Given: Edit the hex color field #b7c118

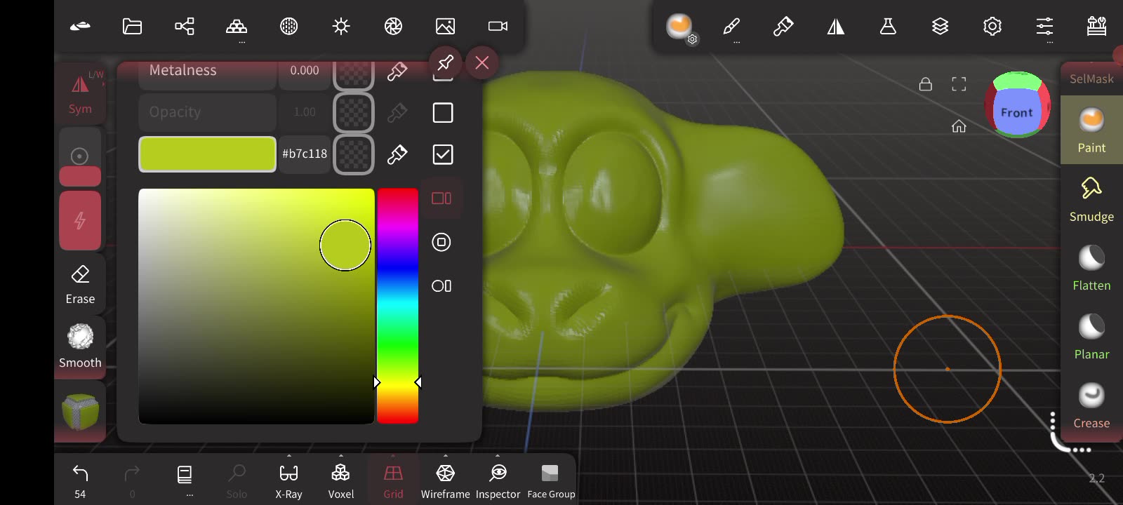Looking at the screenshot, I should click(305, 154).
